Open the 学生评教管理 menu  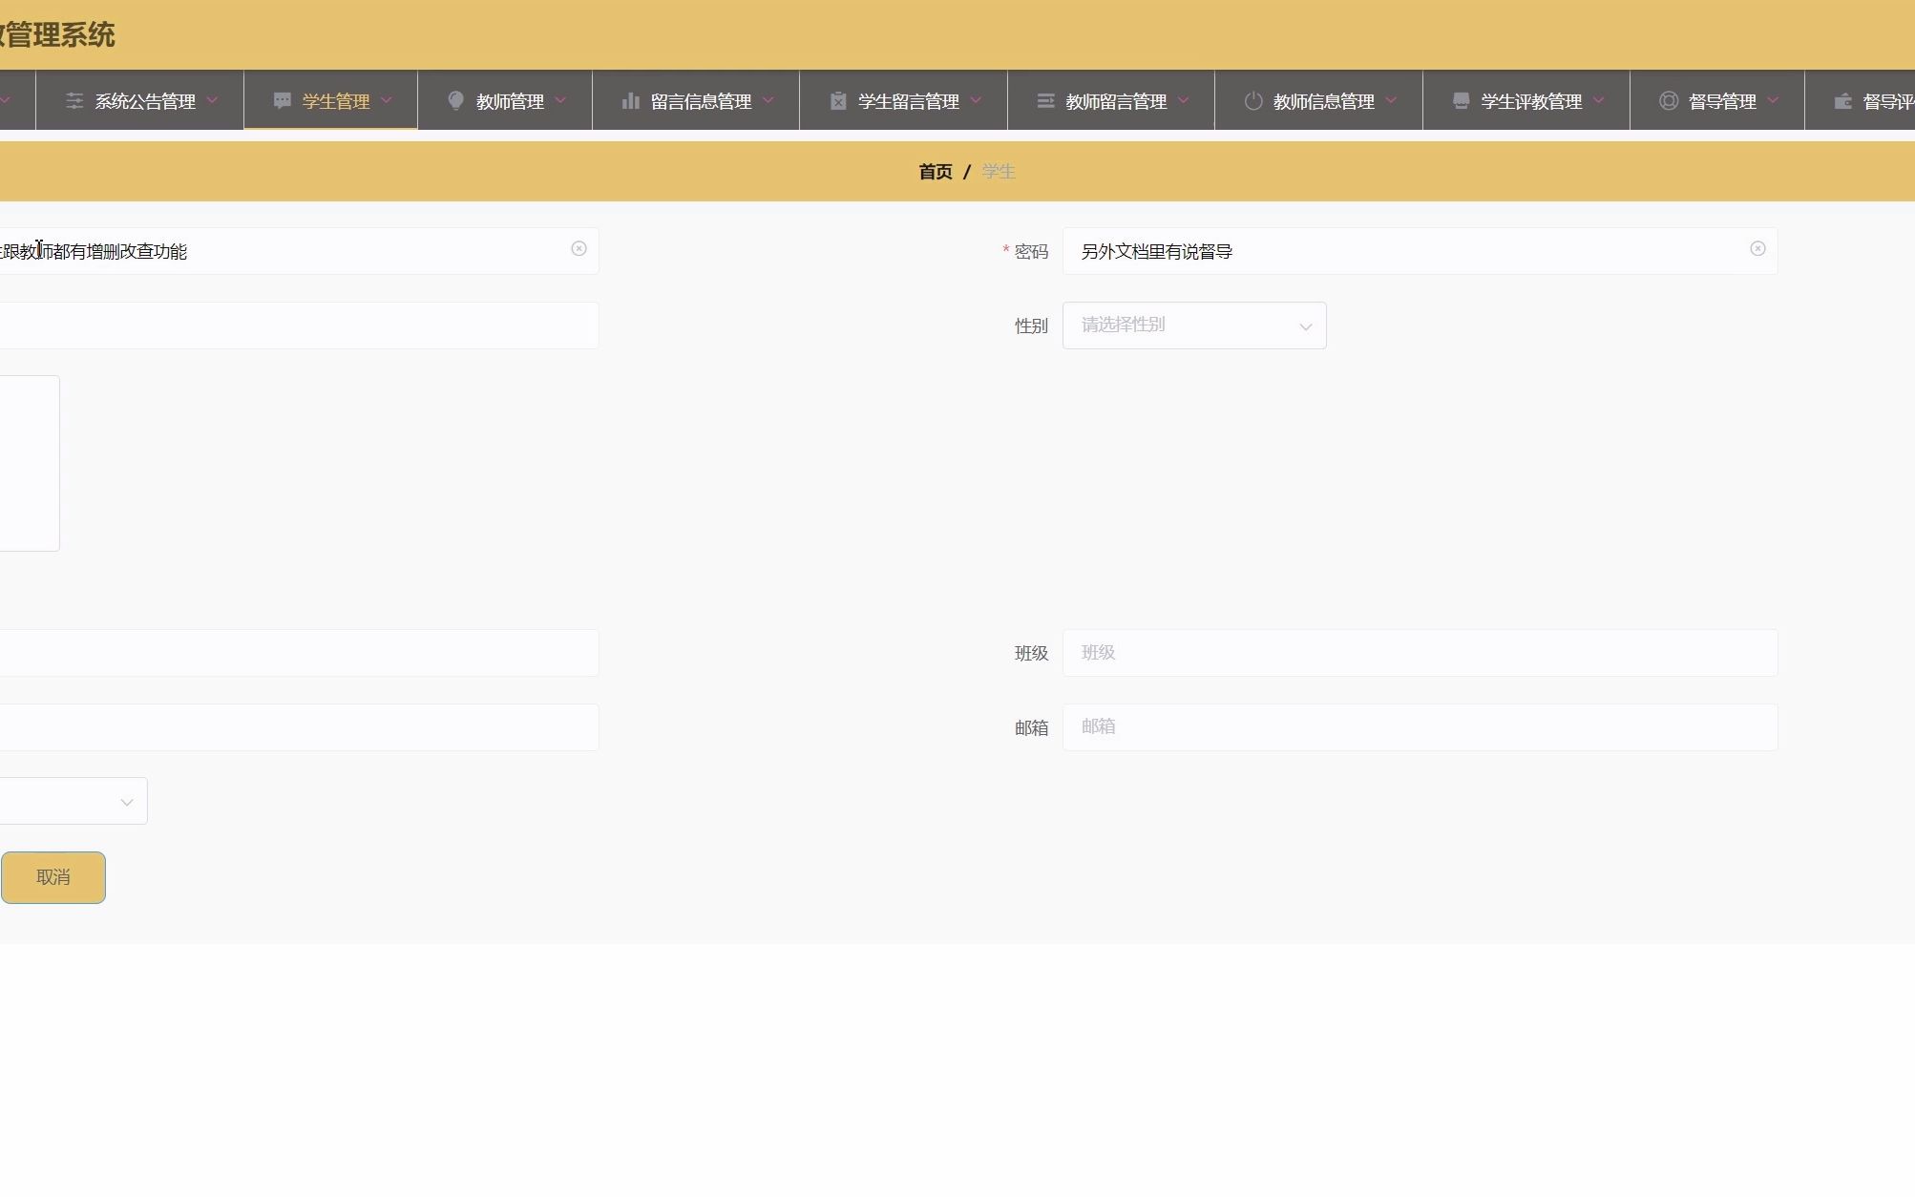tap(1526, 100)
